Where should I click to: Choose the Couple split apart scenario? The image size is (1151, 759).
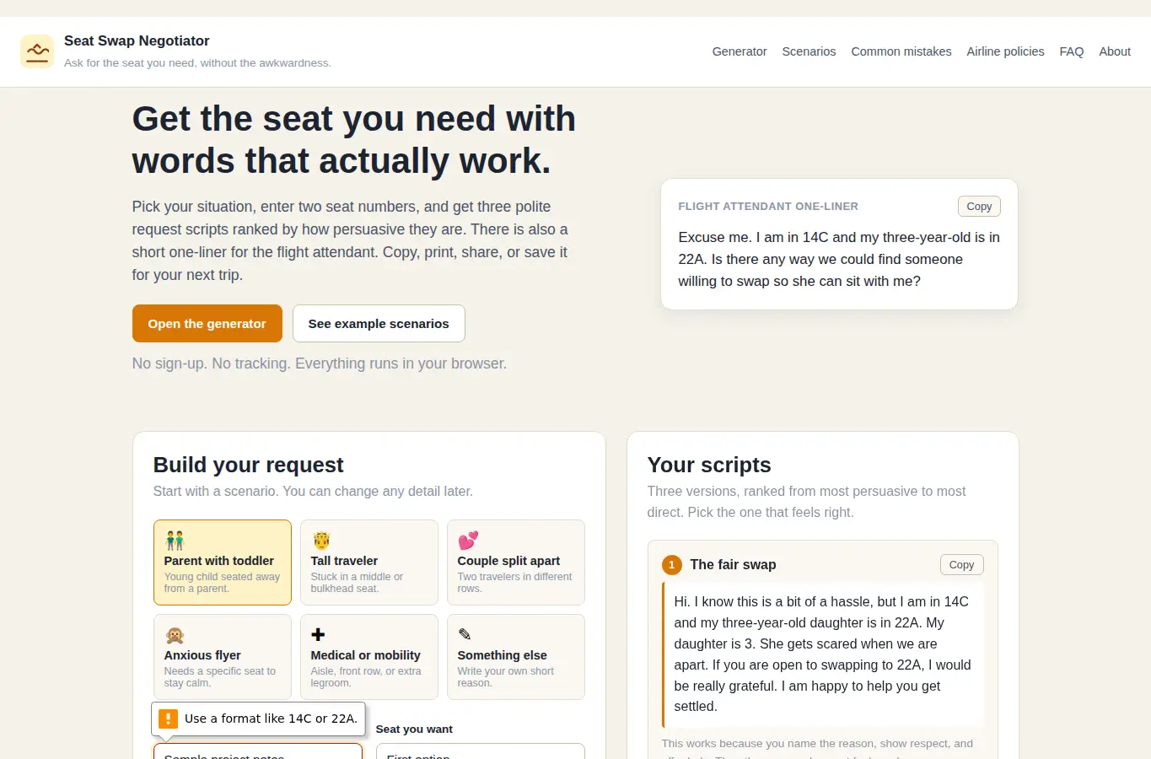516,563
